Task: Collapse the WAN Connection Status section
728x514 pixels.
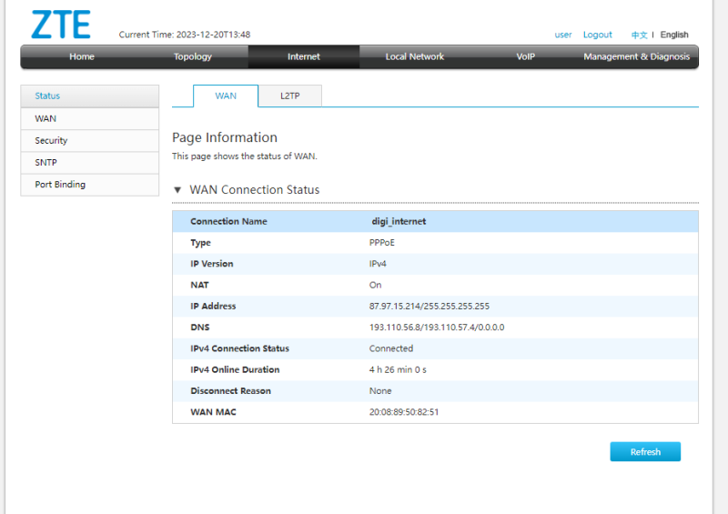Action: 177,190
